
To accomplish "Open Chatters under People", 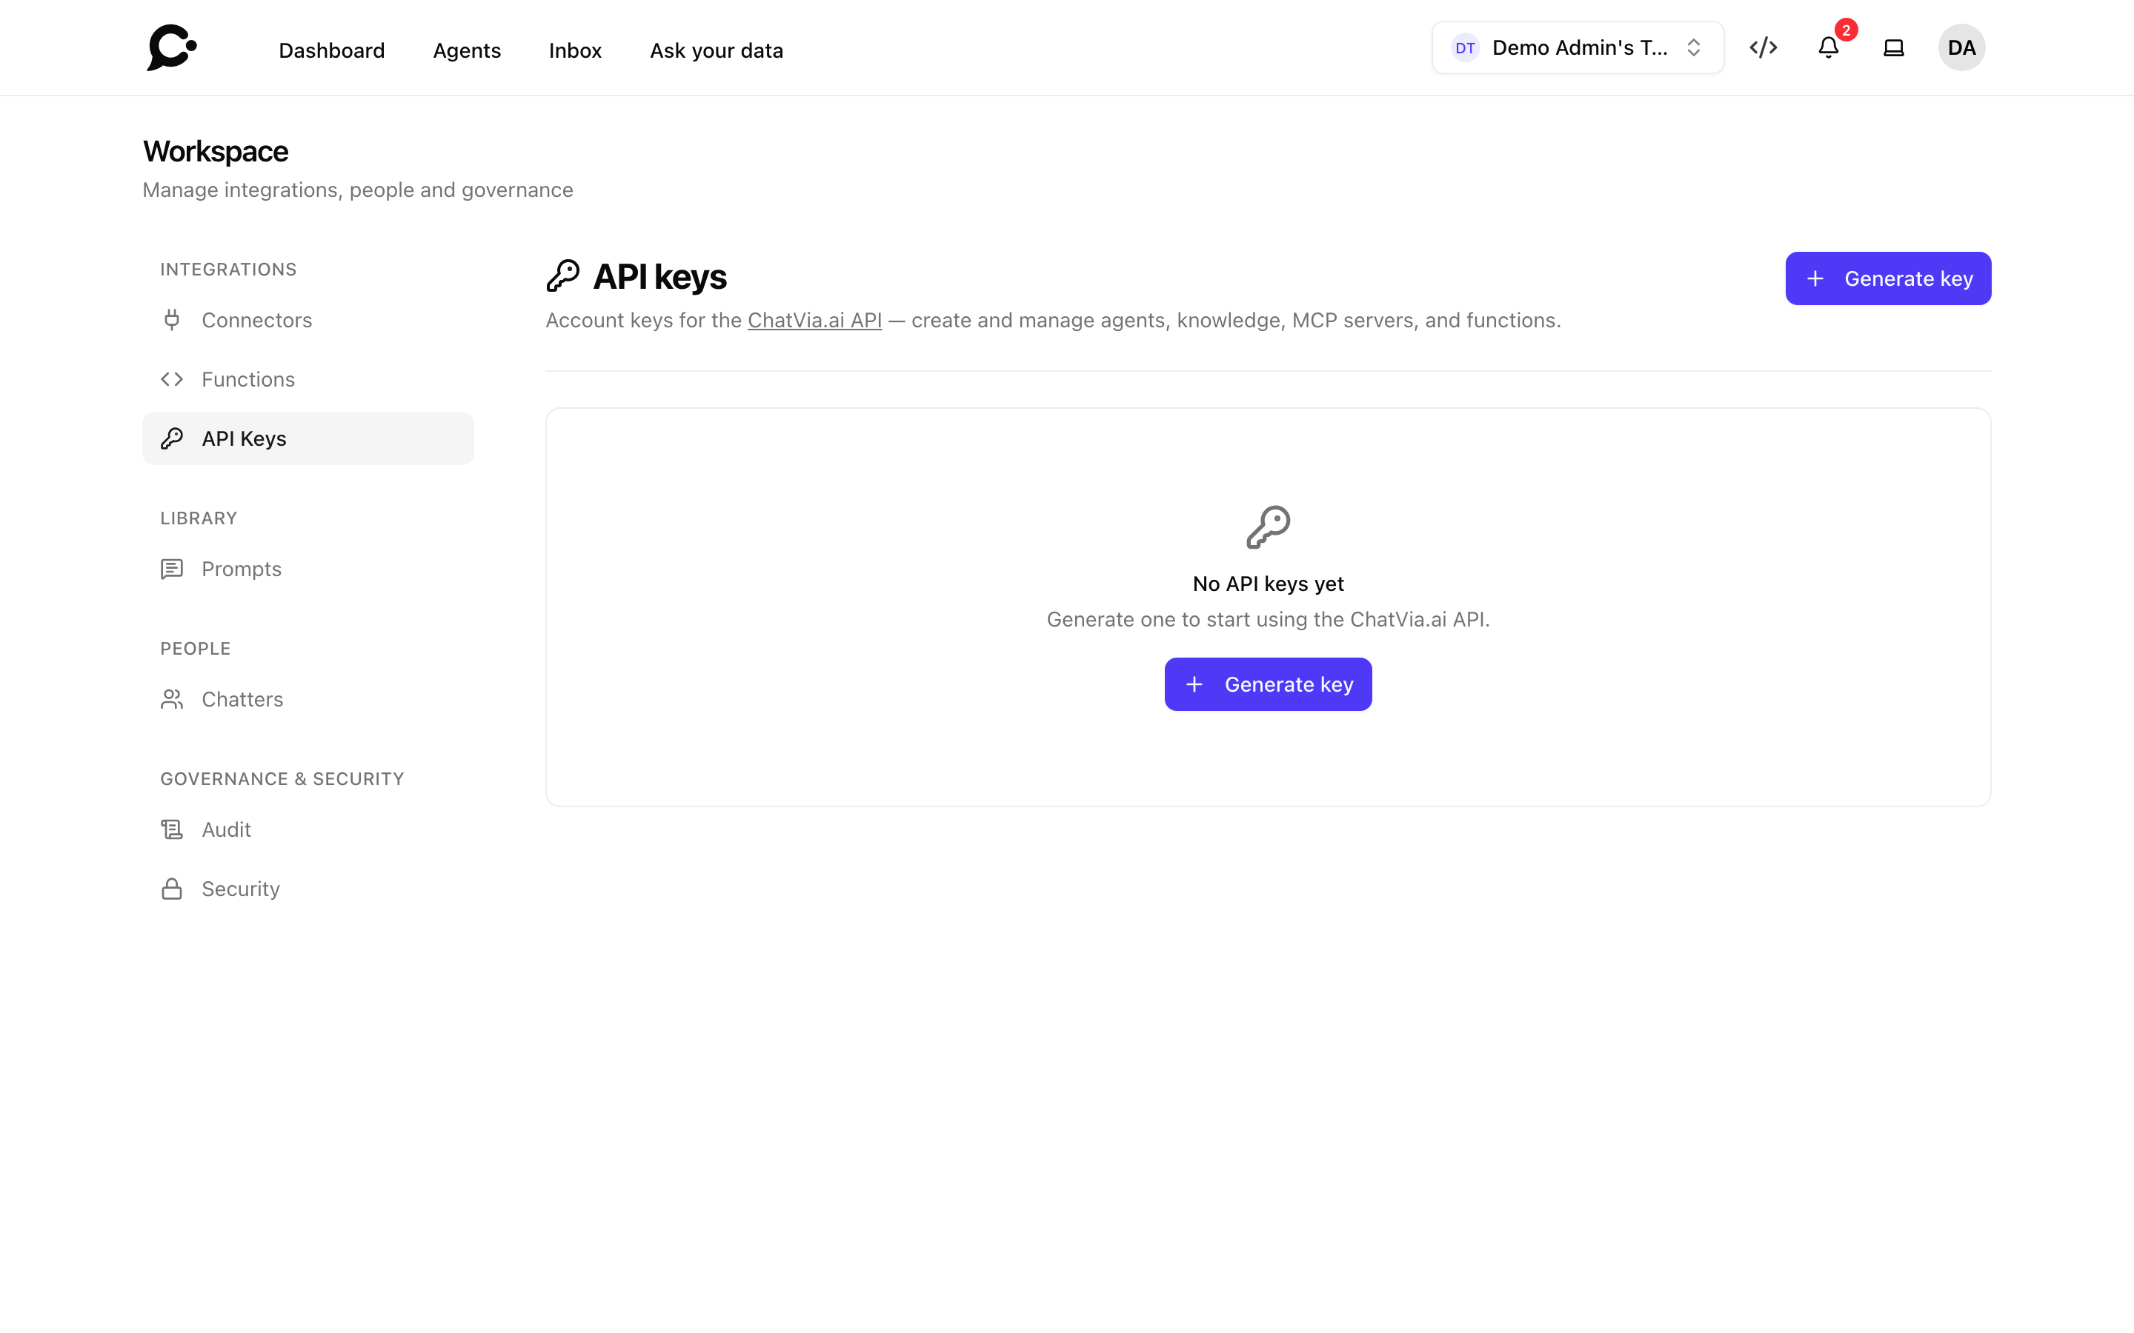I will coord(308,699).
